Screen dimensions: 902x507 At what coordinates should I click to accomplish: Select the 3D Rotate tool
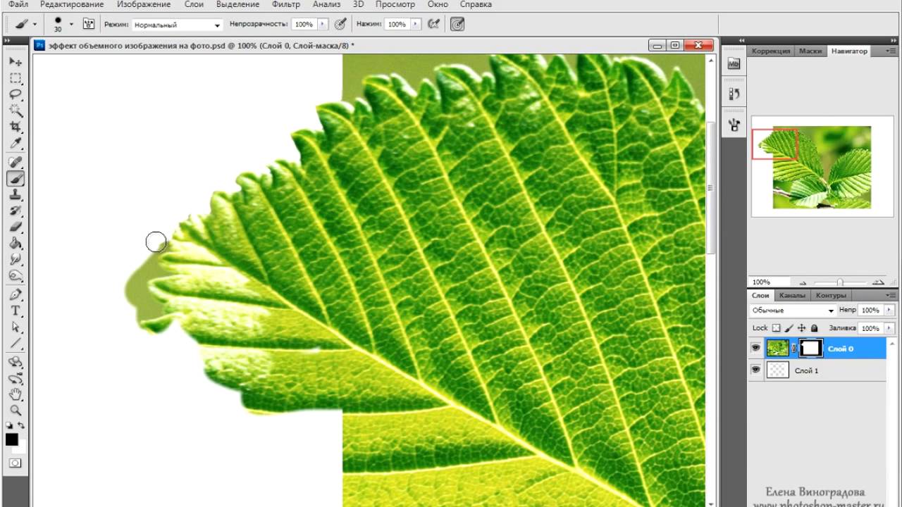pos(16,363)
